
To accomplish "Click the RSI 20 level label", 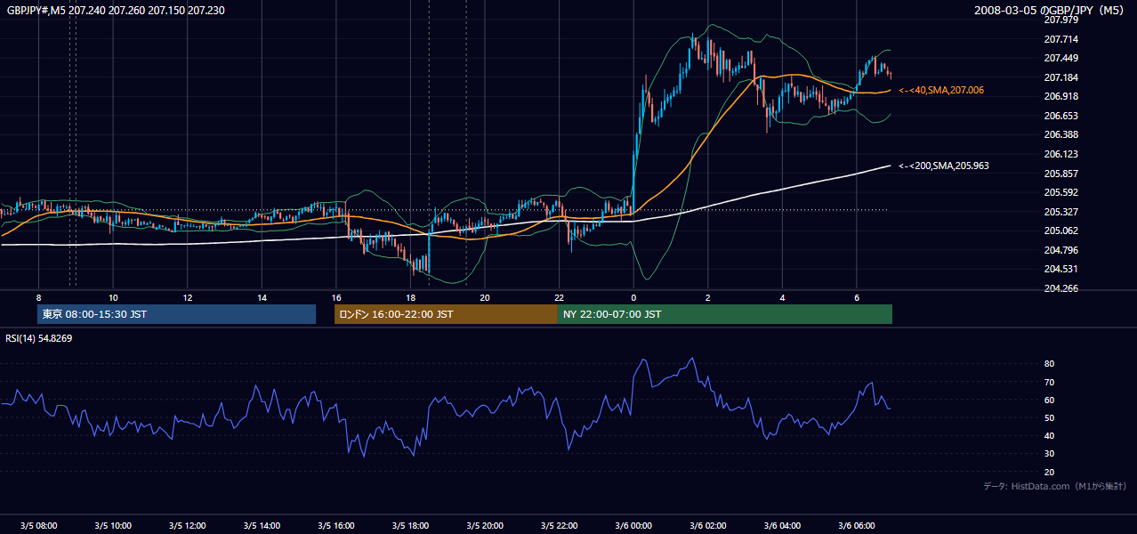I will (1049, 472).
